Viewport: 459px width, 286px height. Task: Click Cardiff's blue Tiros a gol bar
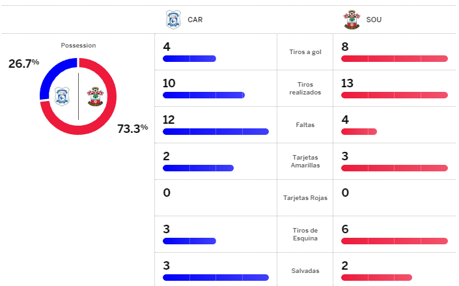(189, 59)
